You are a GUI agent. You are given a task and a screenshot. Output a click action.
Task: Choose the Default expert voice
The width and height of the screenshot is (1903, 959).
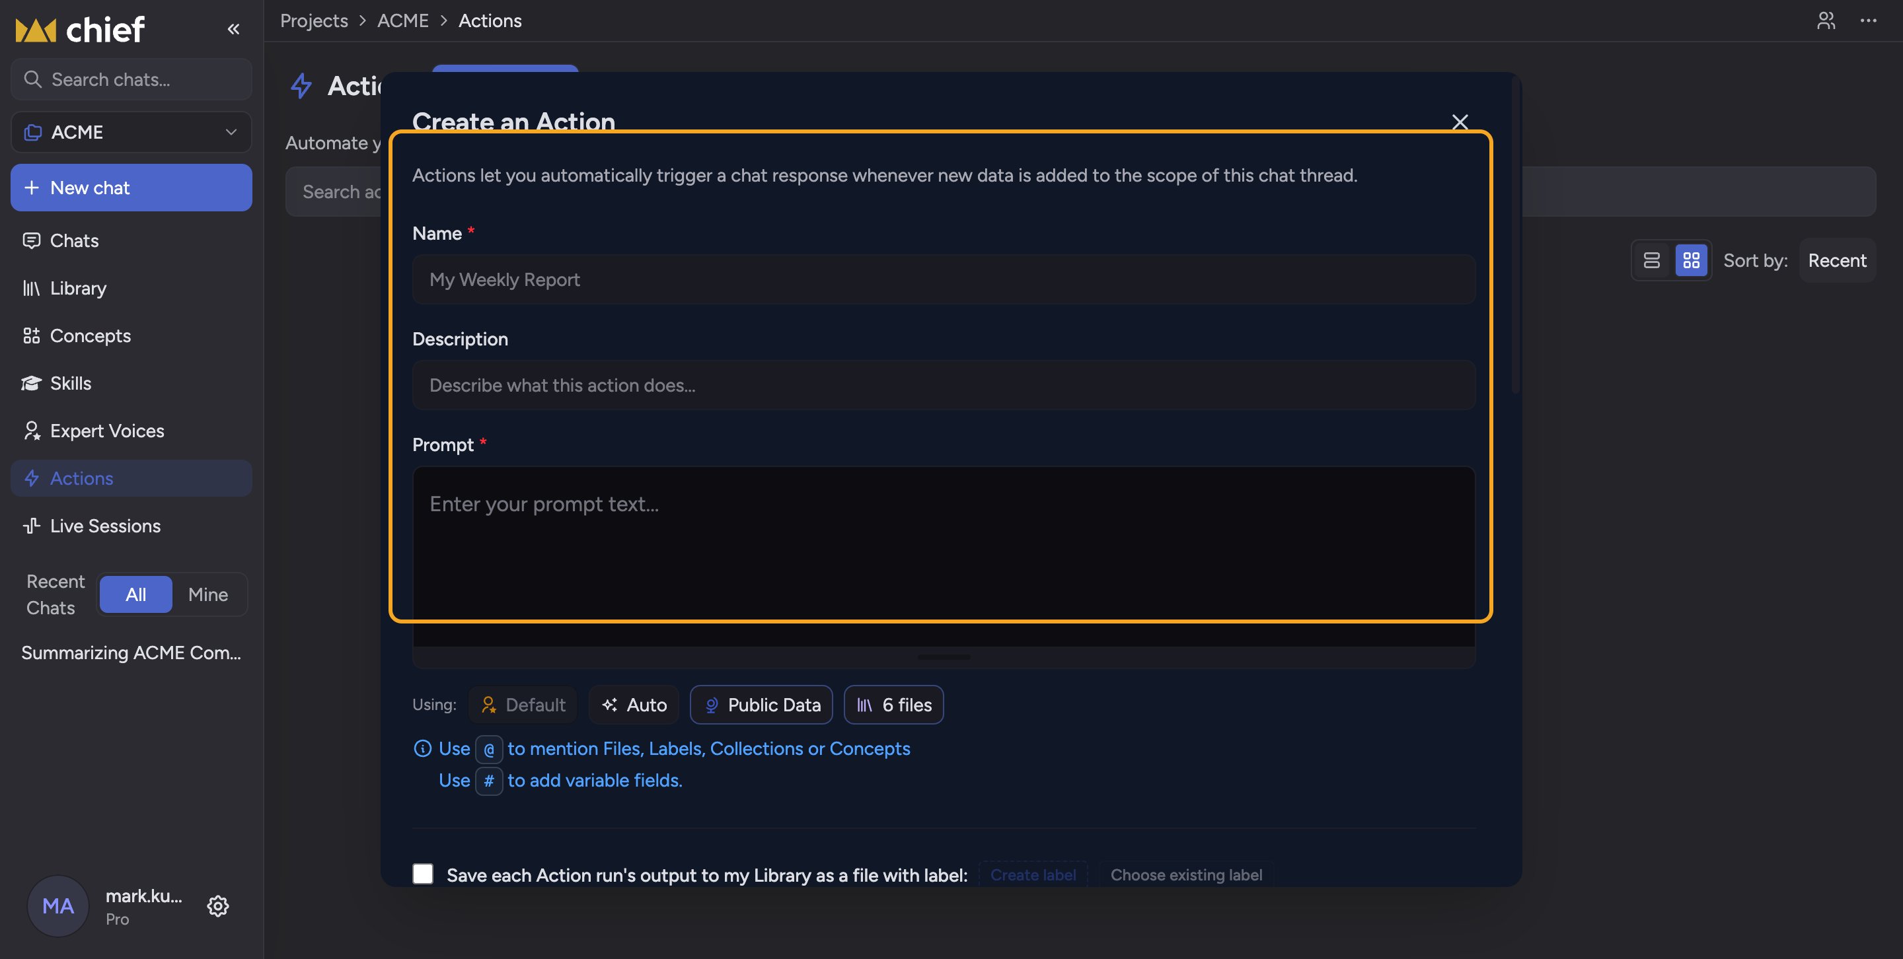pyautogui.click(x=523, y=705)
